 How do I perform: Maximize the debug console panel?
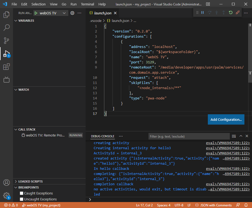241,136
